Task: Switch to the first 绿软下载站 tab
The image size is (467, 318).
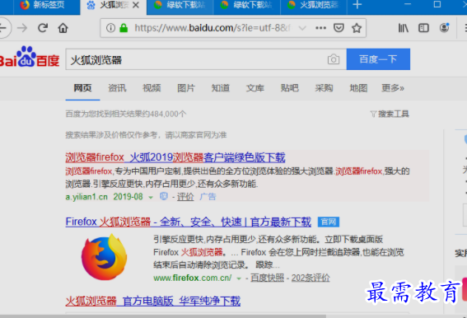Action: [x=180, y=6]
